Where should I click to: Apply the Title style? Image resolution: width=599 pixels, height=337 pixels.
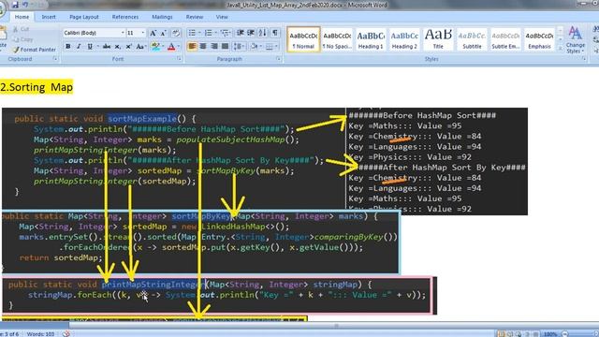tap(438, 39)
